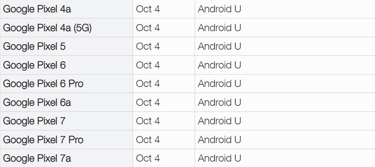Click the Google Pixel 4a device cell
The height and width of the screenshot is (167, 375).
tap(66, 9)
